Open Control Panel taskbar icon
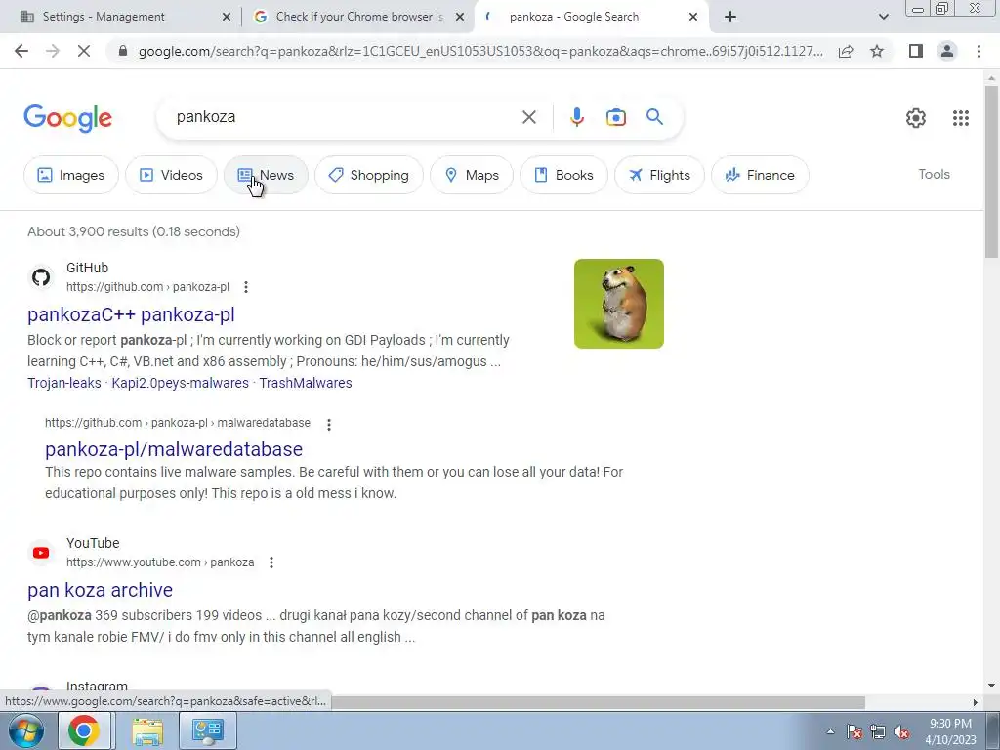 pyautogui.click(x=208, y=730)
